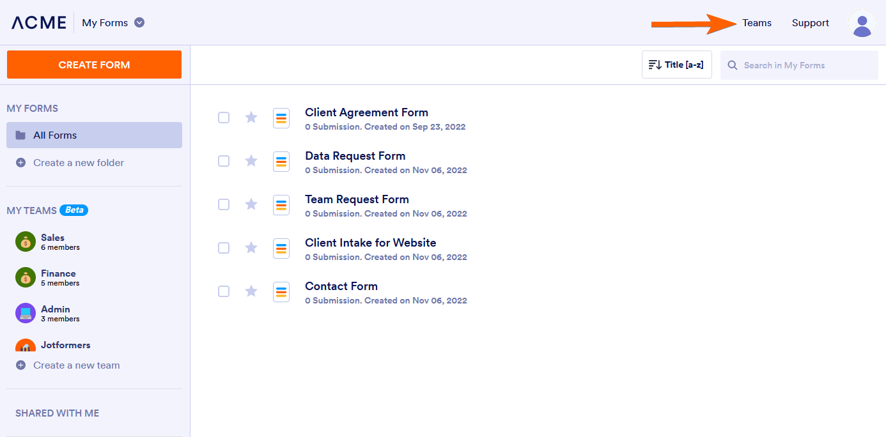Tick the Data Request Form checkbox

(x=224, y=161)
